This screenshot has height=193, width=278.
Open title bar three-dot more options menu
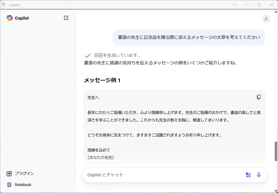pyautogui.click(x=235, y=5)
